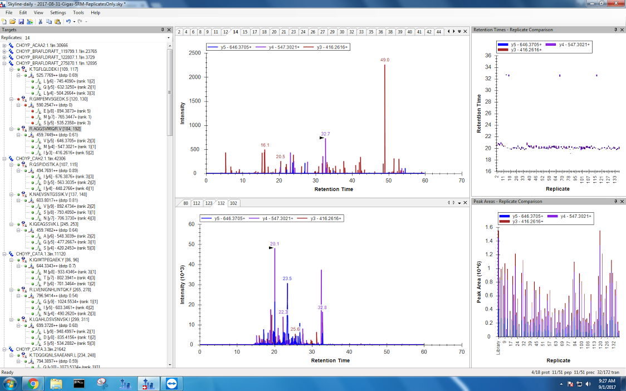Expand the CHOYP_ACAA2.1.1|m.30666 protein node
This screenshot has width=626, height=391.
(x=4, y=45)
